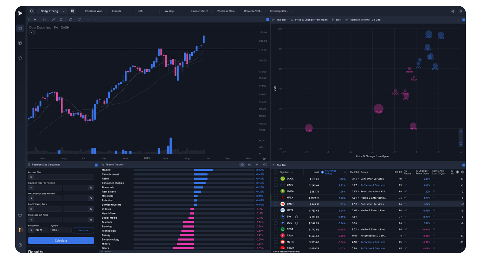Click the Calculate button
Viewport: 481px width, 259px height.
point(61,240)
